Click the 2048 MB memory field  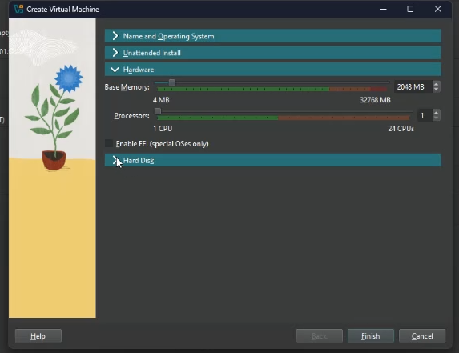coord(413,87)
